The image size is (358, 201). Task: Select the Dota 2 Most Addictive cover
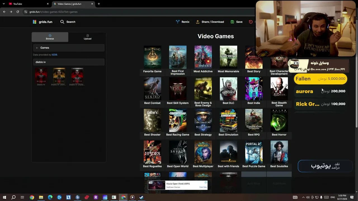coord(203,57)
